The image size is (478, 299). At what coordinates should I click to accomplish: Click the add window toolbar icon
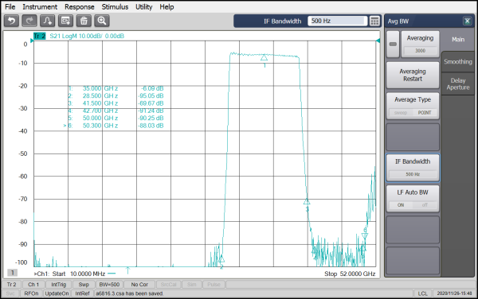pyautogui.click(x=65, y=21)
